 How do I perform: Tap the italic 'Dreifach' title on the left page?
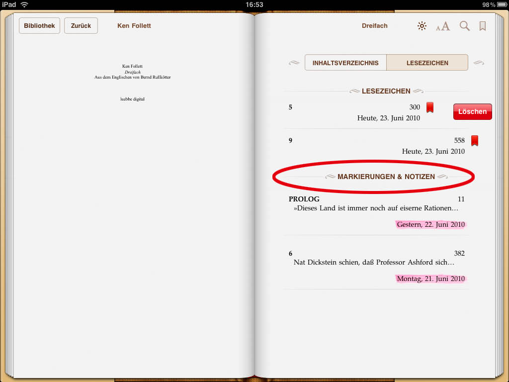click(x=132, y=72)
